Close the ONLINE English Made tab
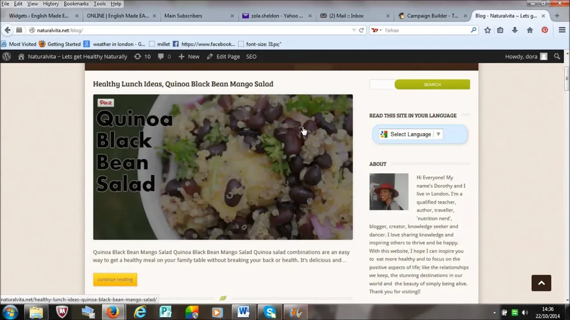Screen dimensions: 570x320 155,16
